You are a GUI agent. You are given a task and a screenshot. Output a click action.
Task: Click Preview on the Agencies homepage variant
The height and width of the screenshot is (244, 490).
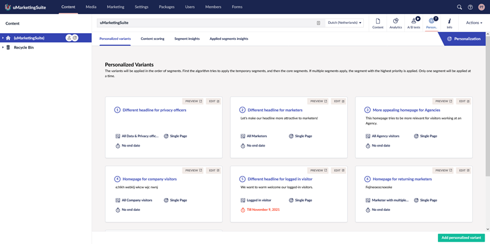point(443,101)
